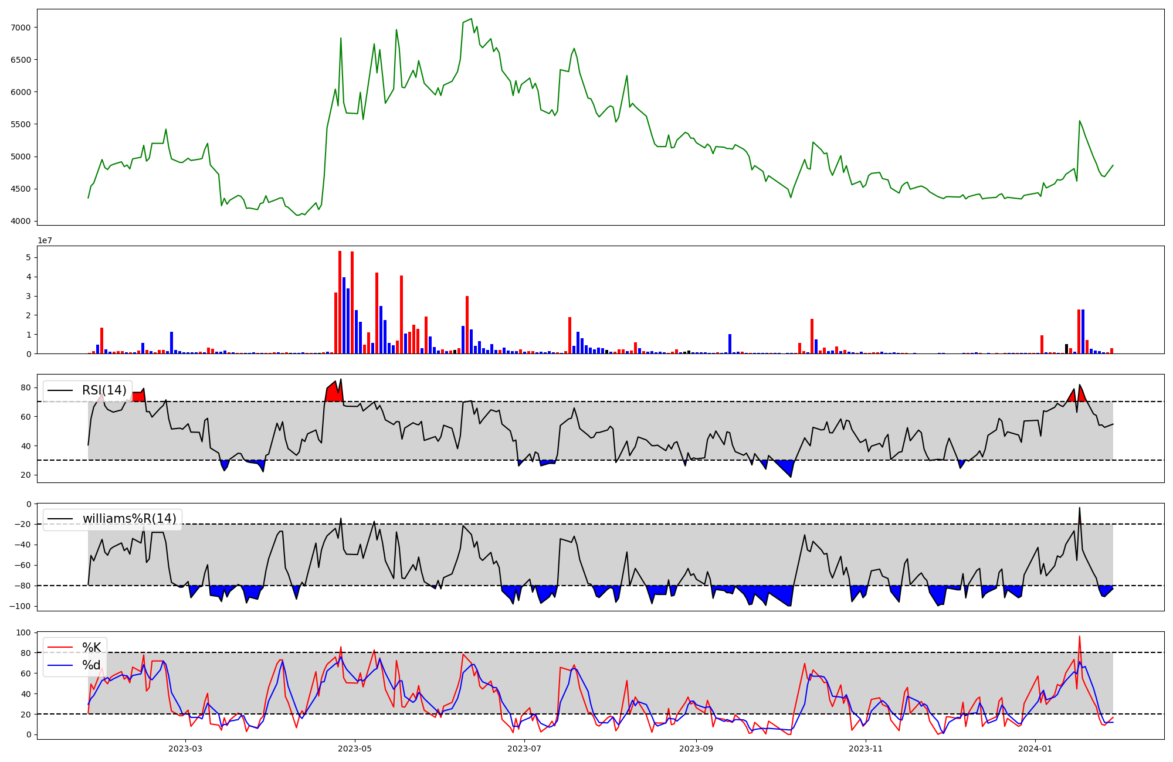Click the 2023-05 date tick label
Image resolution: width=1173 pixels, height=762 pixels.
point(354,749)
